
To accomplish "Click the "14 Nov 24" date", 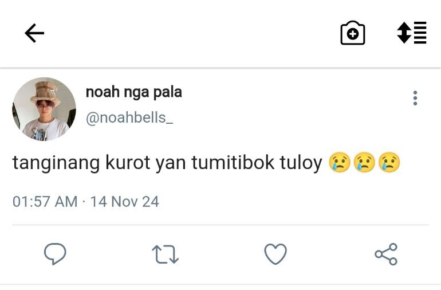I will [124, 202].
